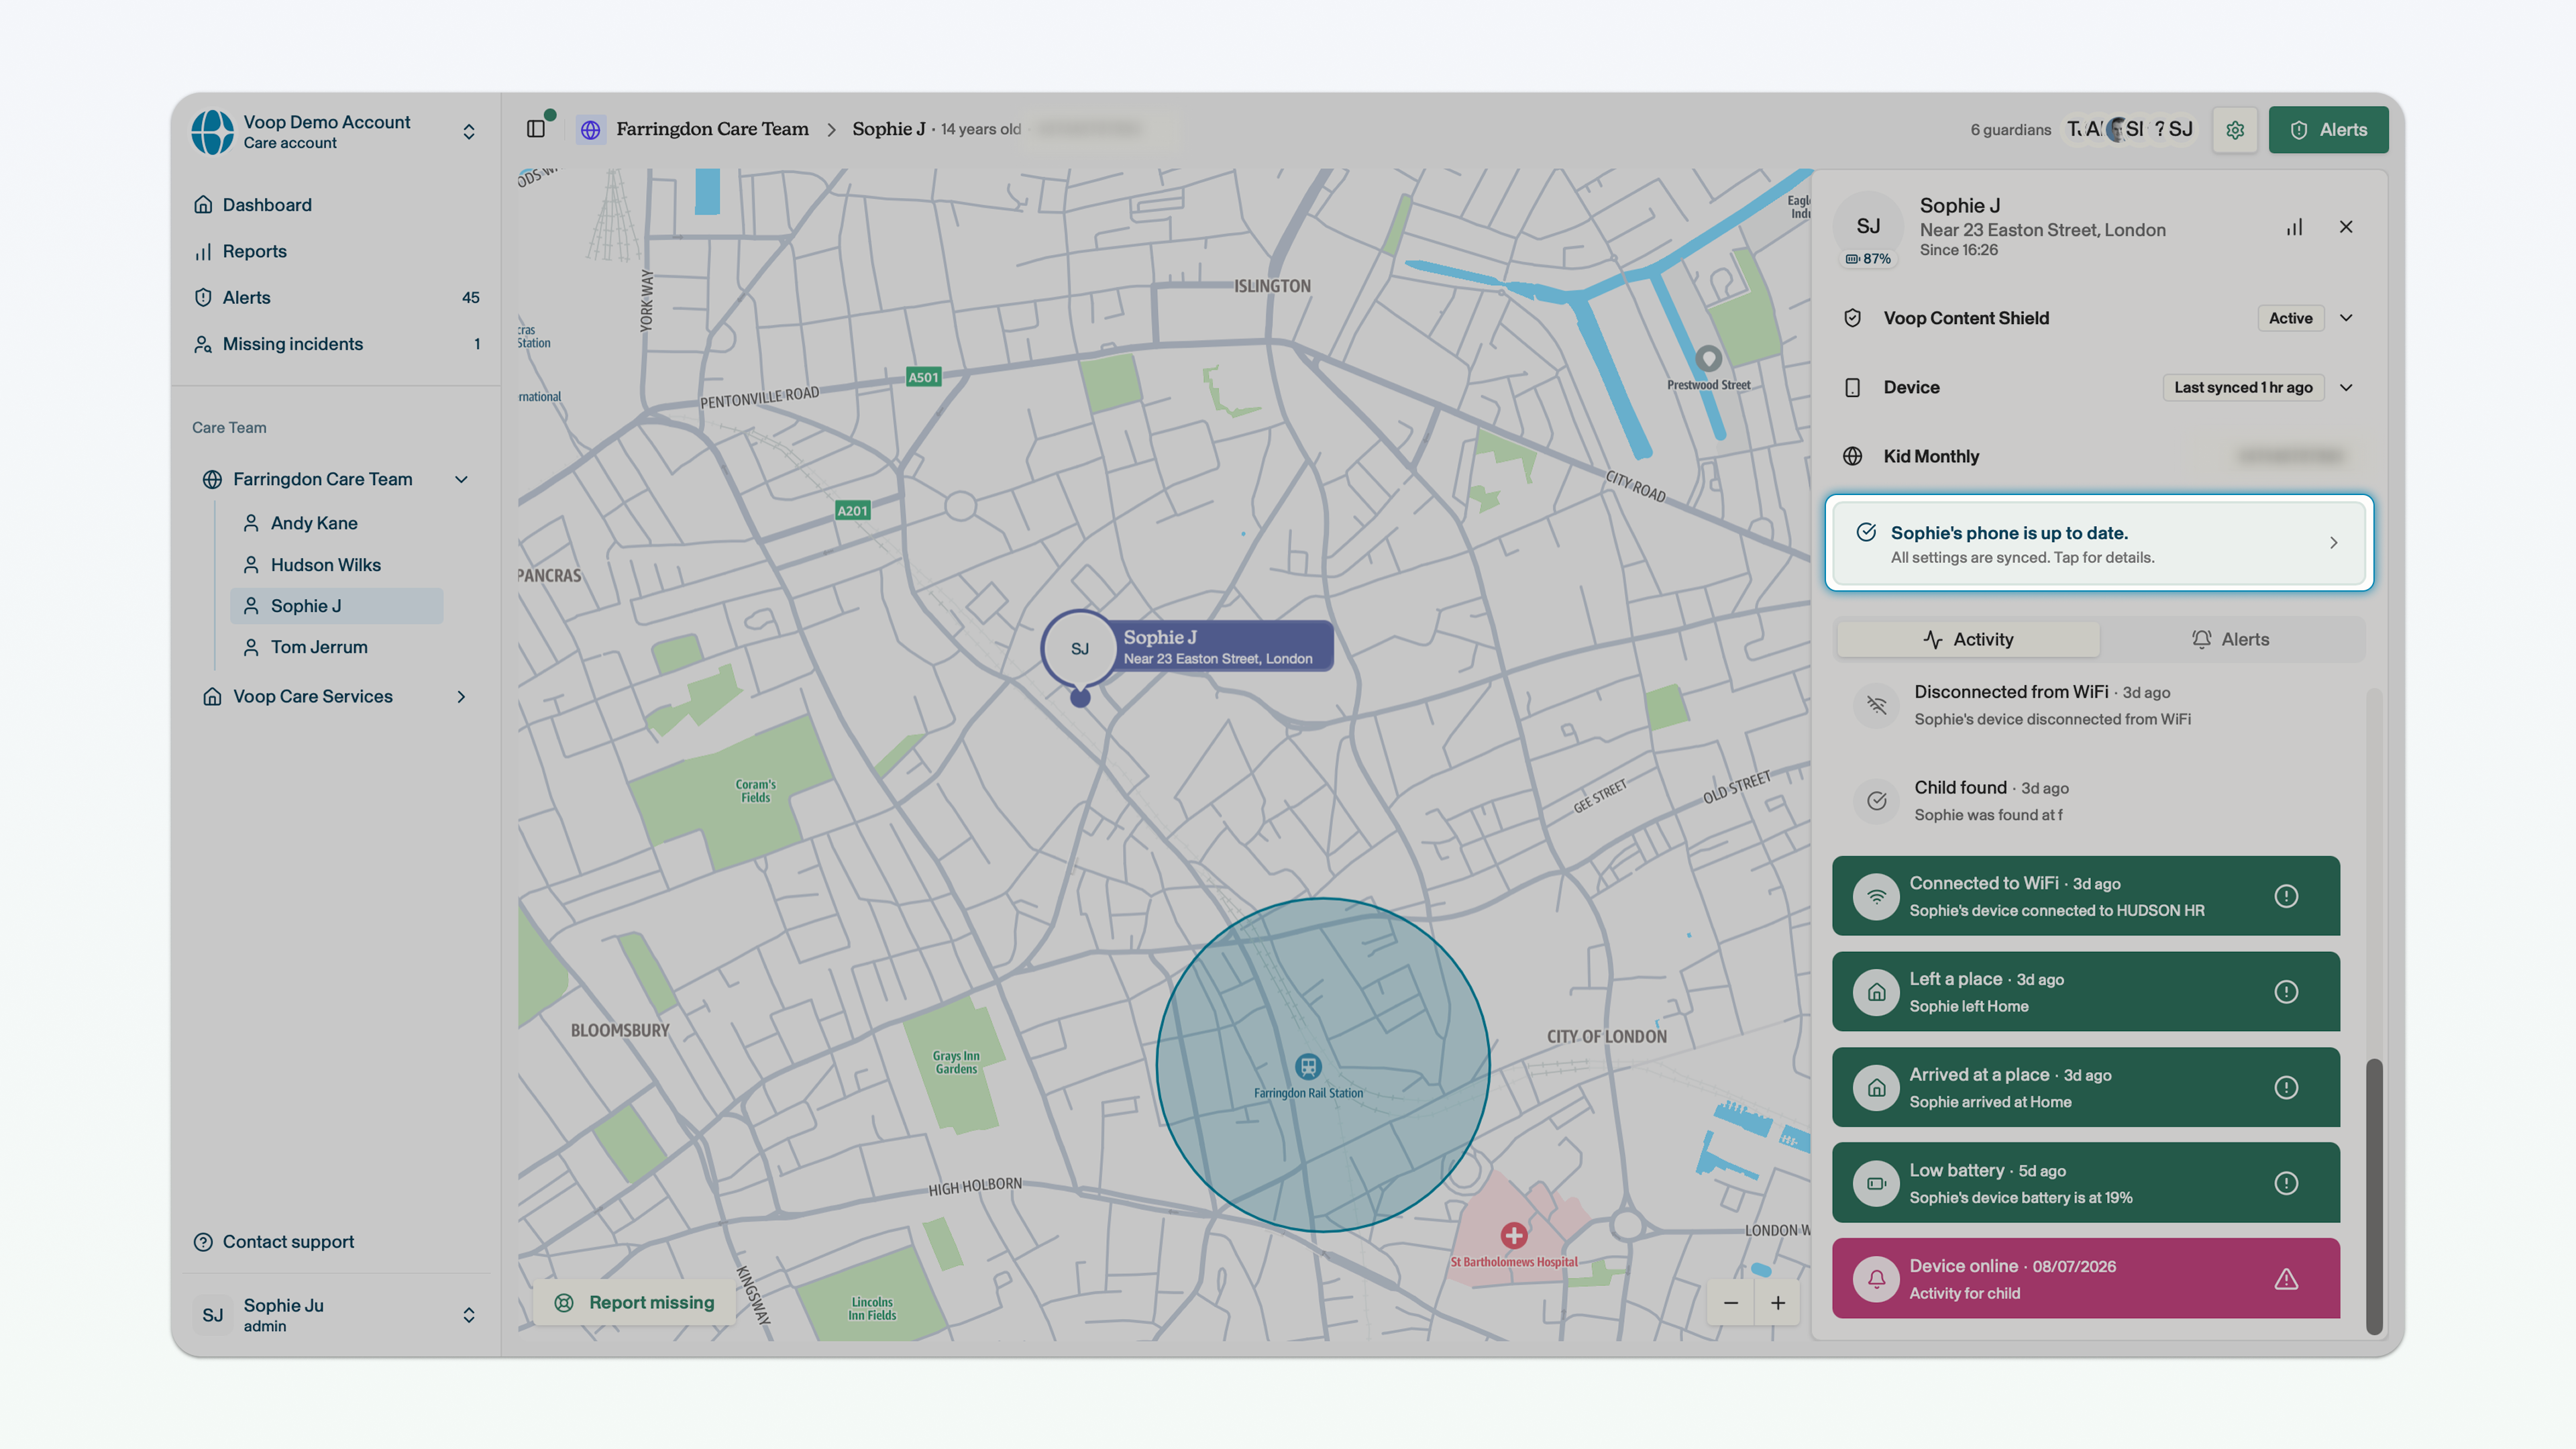2576x1449 pixels.
Task: Open the Disconnected from WiFi activity entry
Action: point(2086,705)
